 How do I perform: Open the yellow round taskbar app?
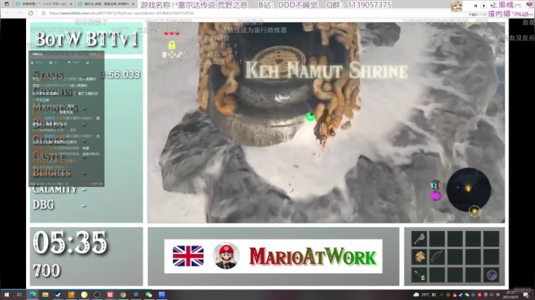(x=84, y=295)
